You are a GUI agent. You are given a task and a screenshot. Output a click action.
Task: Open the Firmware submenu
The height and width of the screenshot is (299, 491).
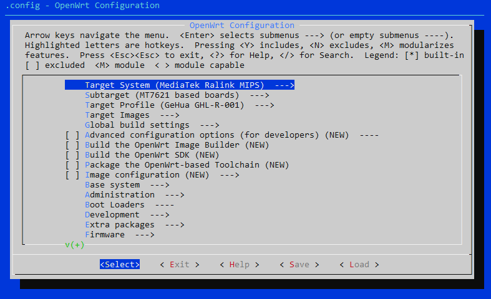pos(119,235)
